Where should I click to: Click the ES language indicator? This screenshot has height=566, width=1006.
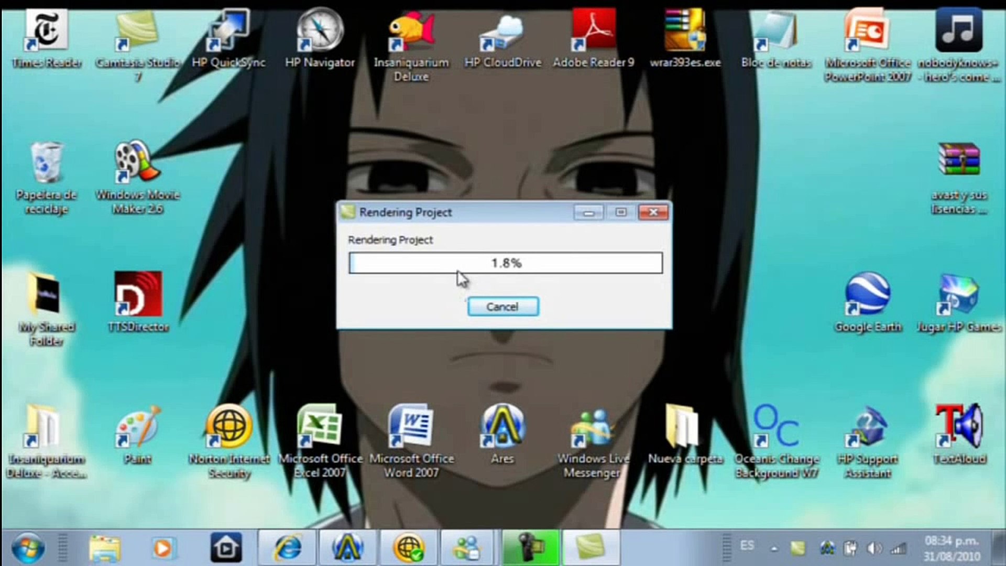pyautogui.click(x=747, y=546)
